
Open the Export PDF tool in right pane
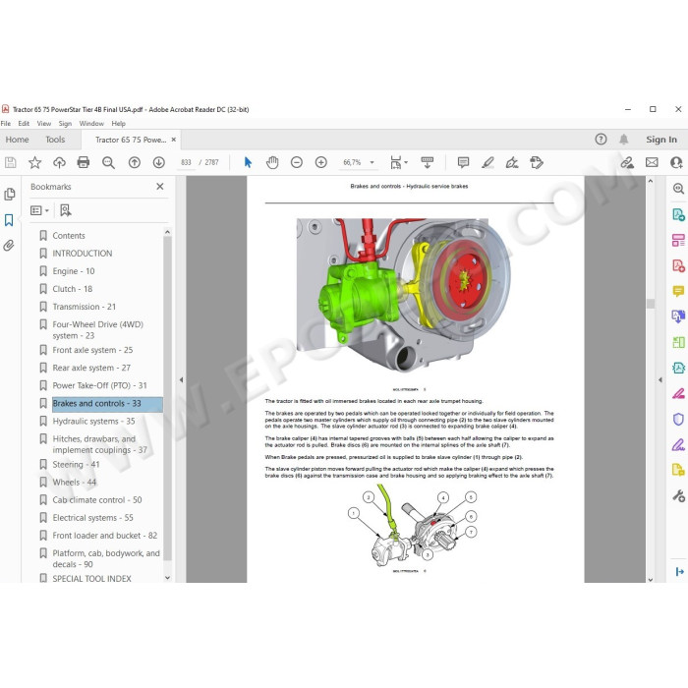click(x=678, y=214)
